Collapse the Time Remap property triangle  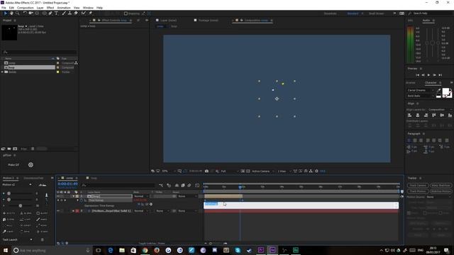tap(77, 200)
